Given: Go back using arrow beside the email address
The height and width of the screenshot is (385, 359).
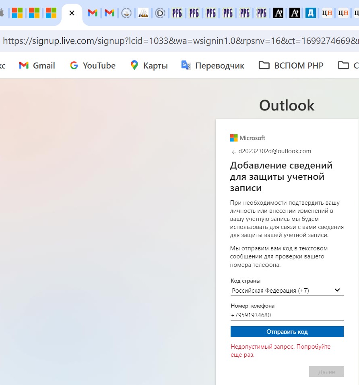Looking at the screenshot, I should tap(234, 152).
